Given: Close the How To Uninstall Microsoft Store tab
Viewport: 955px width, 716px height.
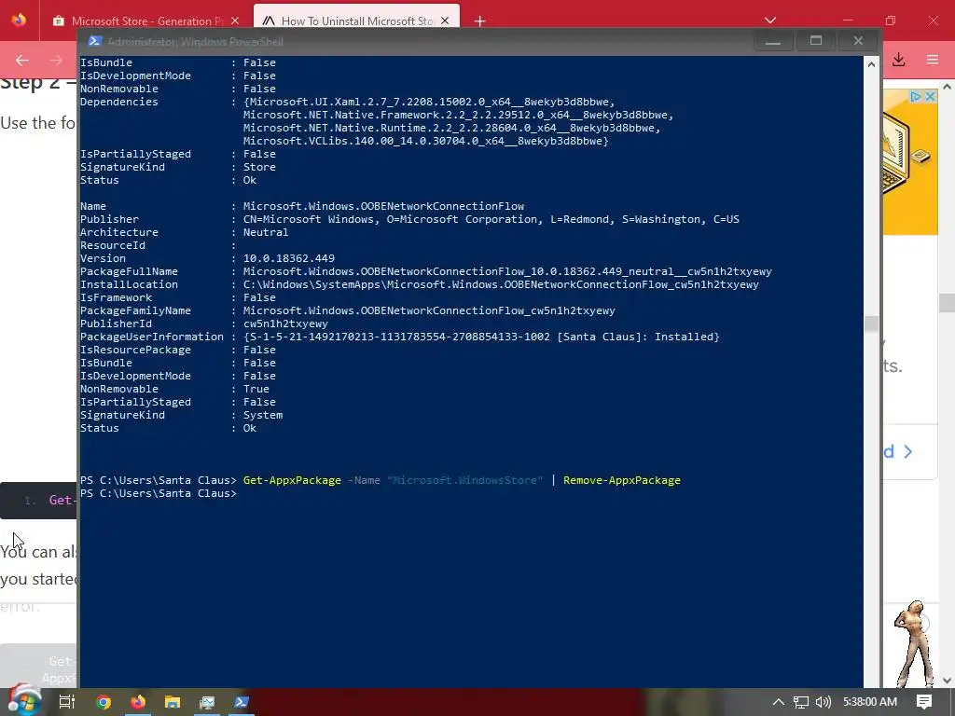Looking at the screenshot, I should (445, 21).
